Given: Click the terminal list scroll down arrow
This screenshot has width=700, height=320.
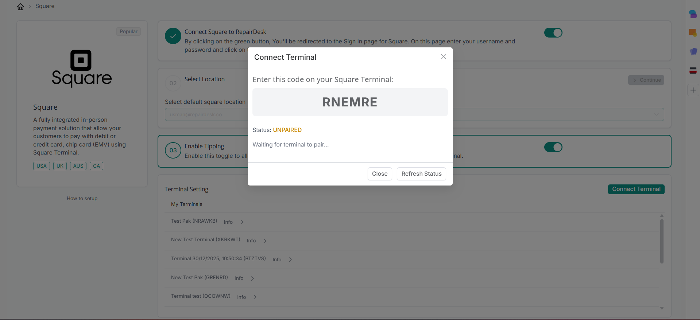Looking at the screenshot, I should [662, 308].
